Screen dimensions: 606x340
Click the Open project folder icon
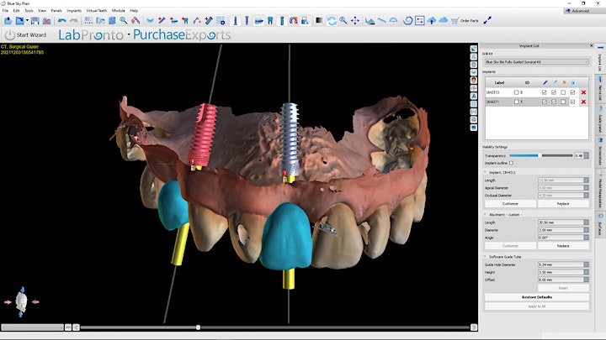click(8, 21)
